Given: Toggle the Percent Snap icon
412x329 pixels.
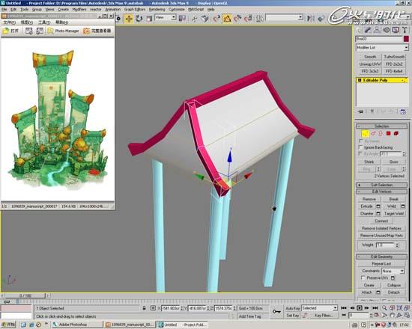Looking at the screenshot, I should click(x=237, y=19).
